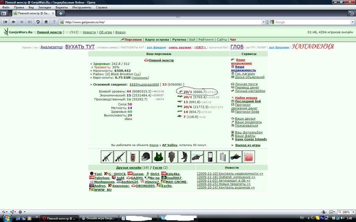356x222 pixels.
Task: Switch to the Онлайн игра Ganja taskbar window
Action: [x=99, y=219]
